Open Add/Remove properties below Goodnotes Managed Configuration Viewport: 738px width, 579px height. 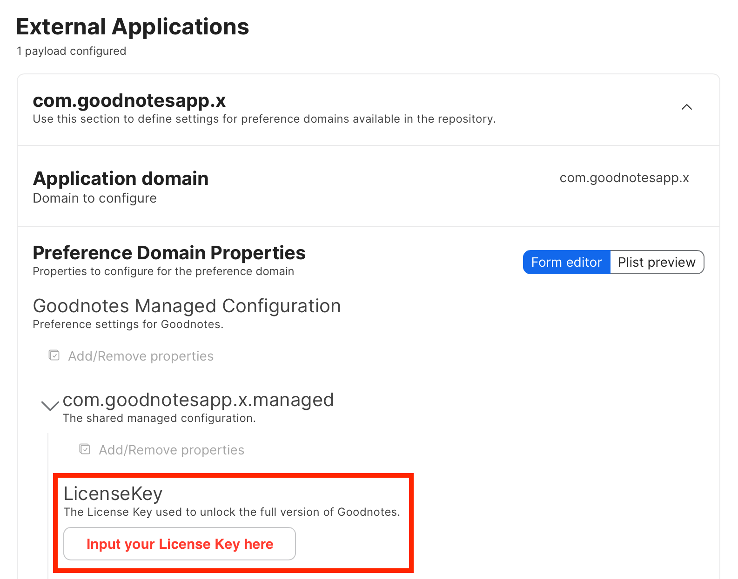141,356
